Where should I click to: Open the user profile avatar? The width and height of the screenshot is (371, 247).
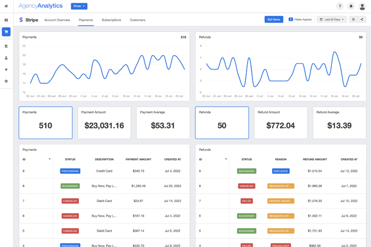point(362,6)
